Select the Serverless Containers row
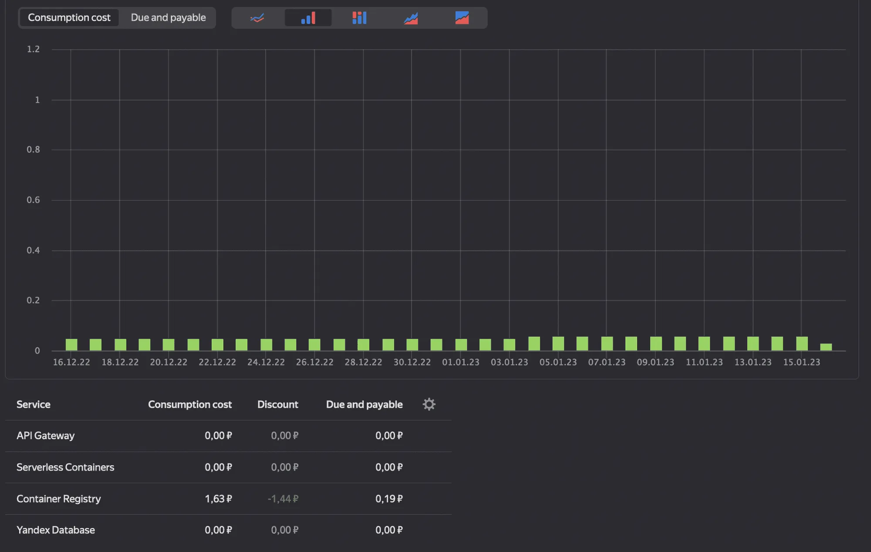Screen dimensions: 871x552 click(x=228, y=467)
